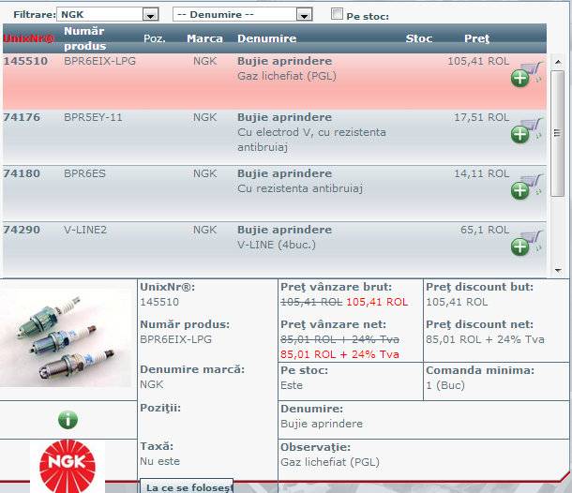Sort by UnixNr column header

28,38
